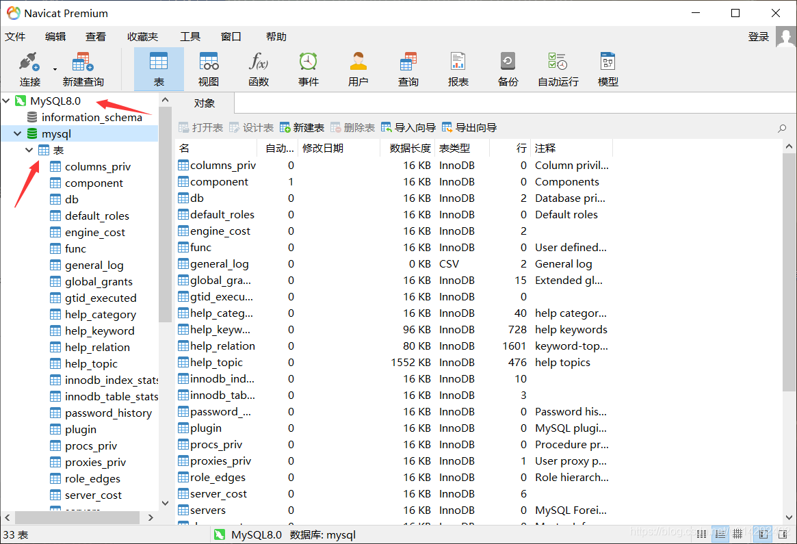Screen dimensions: 797x544
Task: Open the 备份 backup toolbar icon
Action: [x=508, y=69]
